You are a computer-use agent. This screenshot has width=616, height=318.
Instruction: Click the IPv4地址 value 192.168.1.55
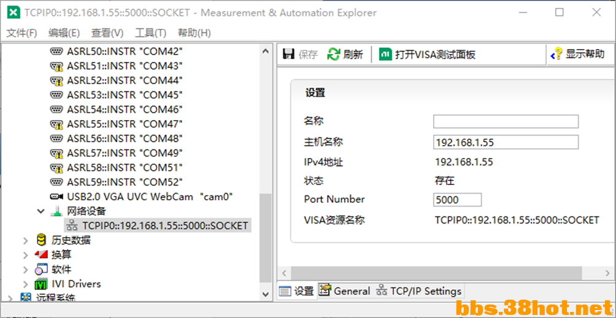(464, 162)
